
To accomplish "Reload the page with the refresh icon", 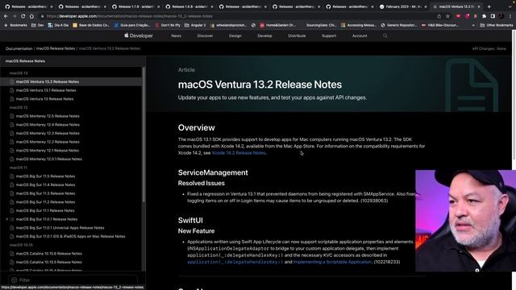I will pyautogui.click(x=23, y=16).
